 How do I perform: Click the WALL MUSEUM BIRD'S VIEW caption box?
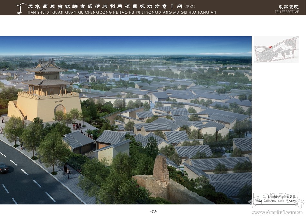pos(276,199)
